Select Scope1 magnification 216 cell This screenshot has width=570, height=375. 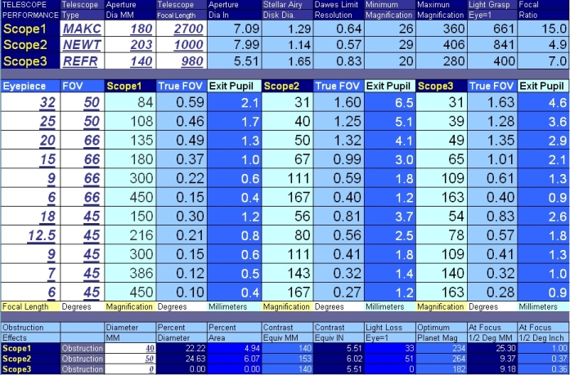(x=130, y=235)
